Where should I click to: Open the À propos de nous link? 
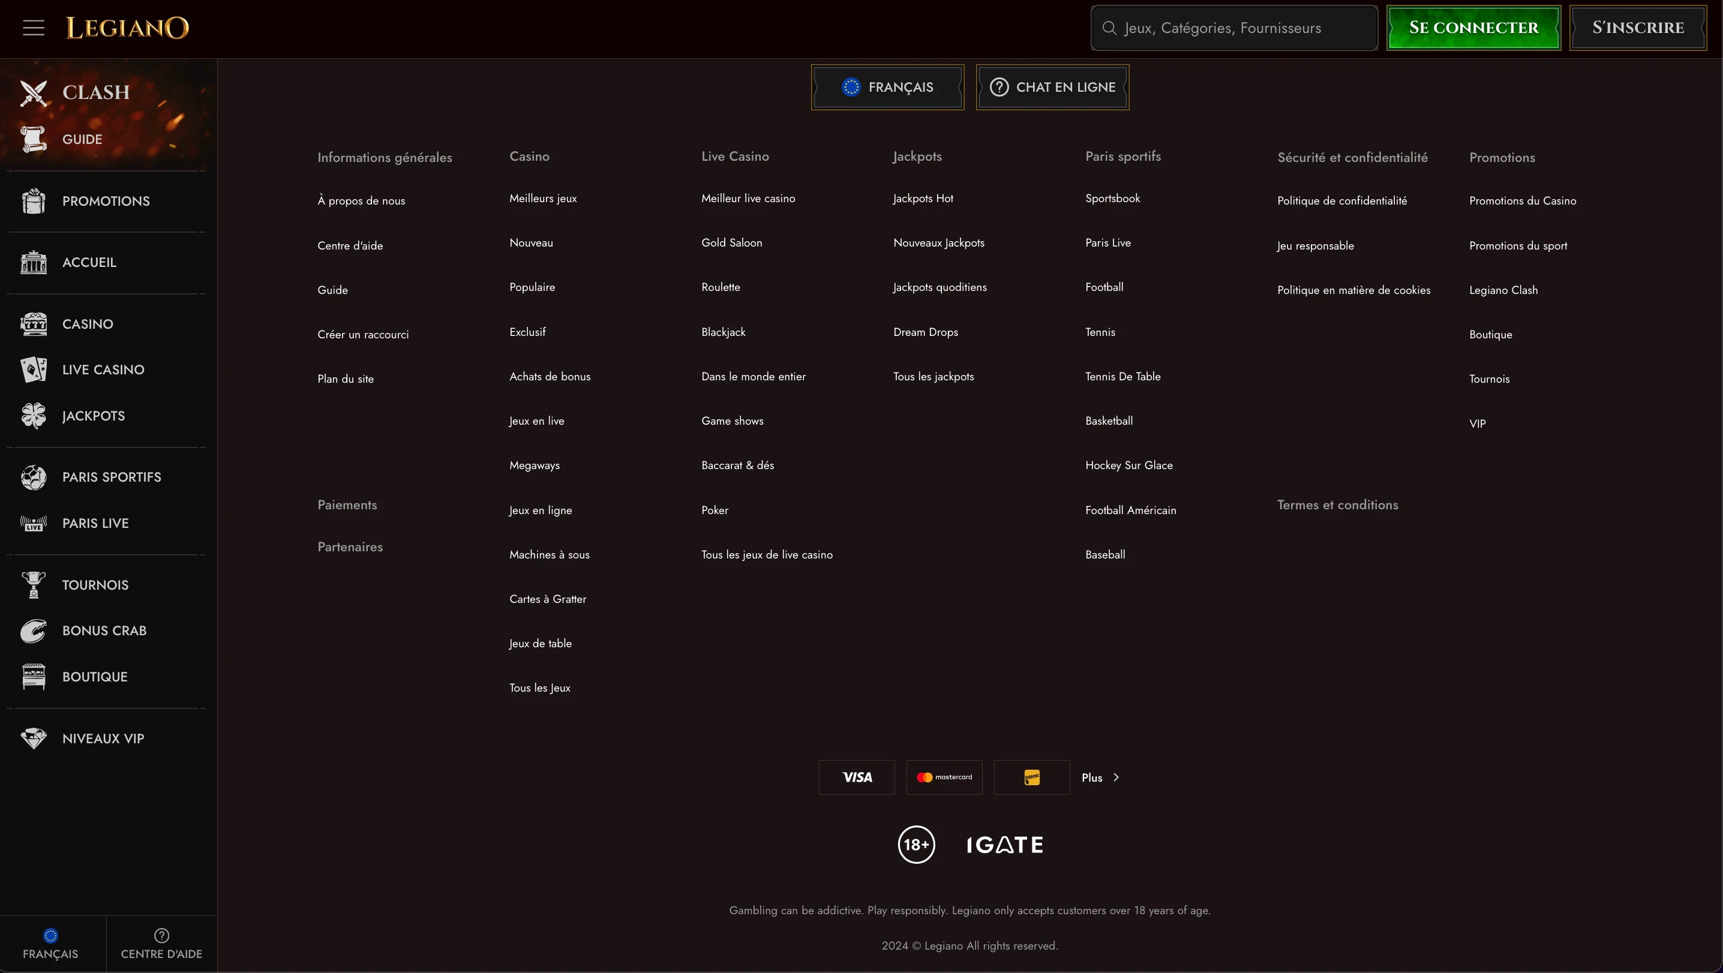pos(361,200)
